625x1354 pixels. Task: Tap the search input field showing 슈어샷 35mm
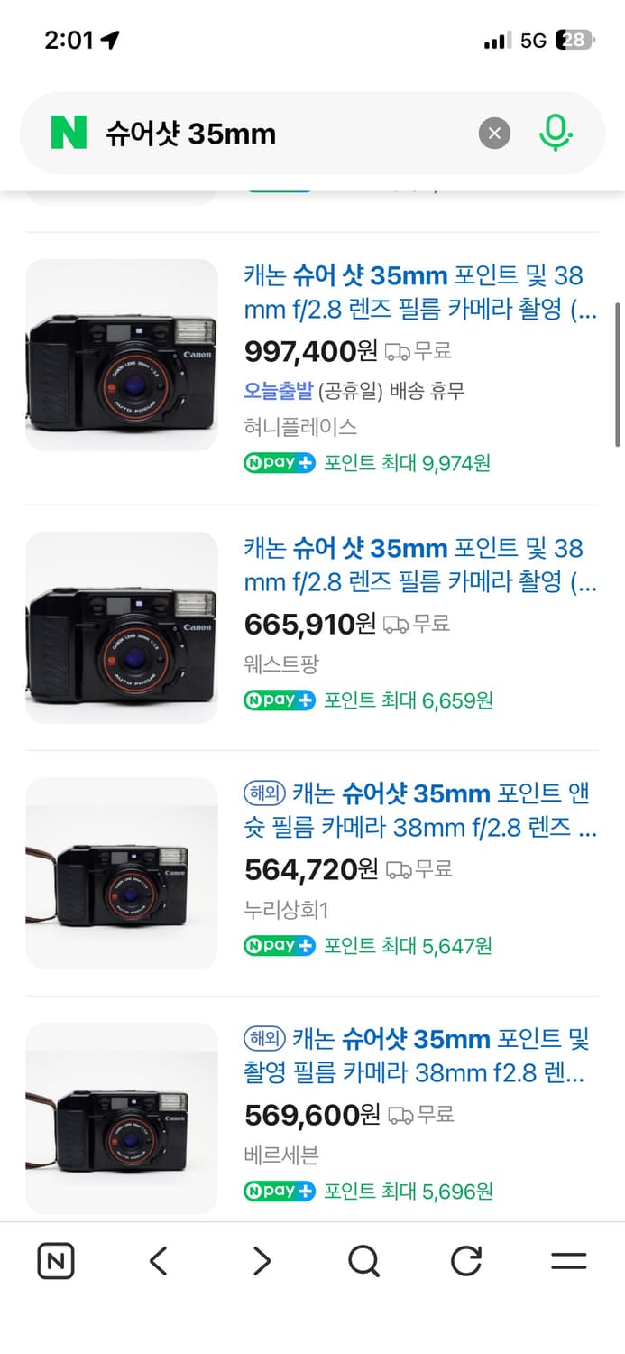(x=271, y=132)
